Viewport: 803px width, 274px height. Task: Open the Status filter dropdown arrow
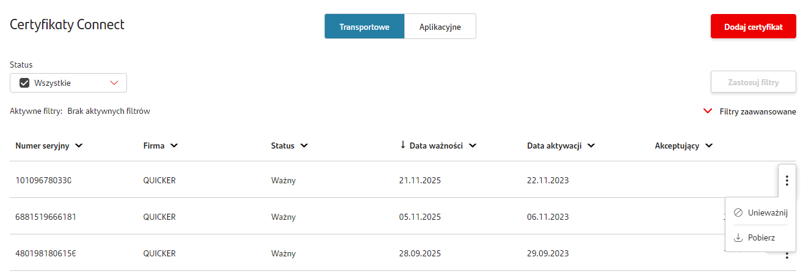[114, 83]
